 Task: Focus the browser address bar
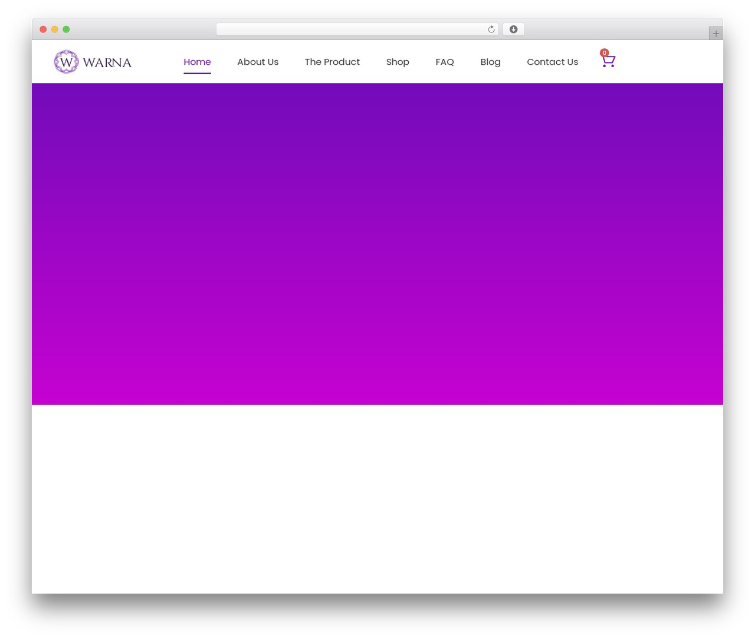(357, 29)
